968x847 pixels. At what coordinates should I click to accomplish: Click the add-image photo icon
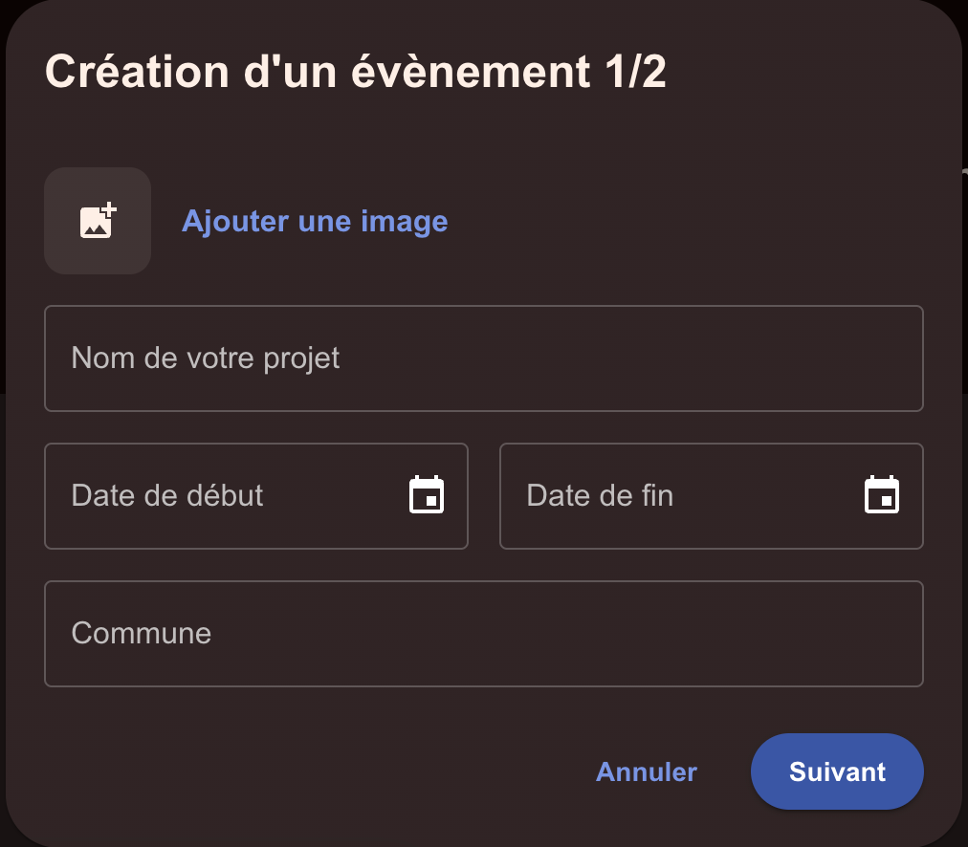point(98,221)
